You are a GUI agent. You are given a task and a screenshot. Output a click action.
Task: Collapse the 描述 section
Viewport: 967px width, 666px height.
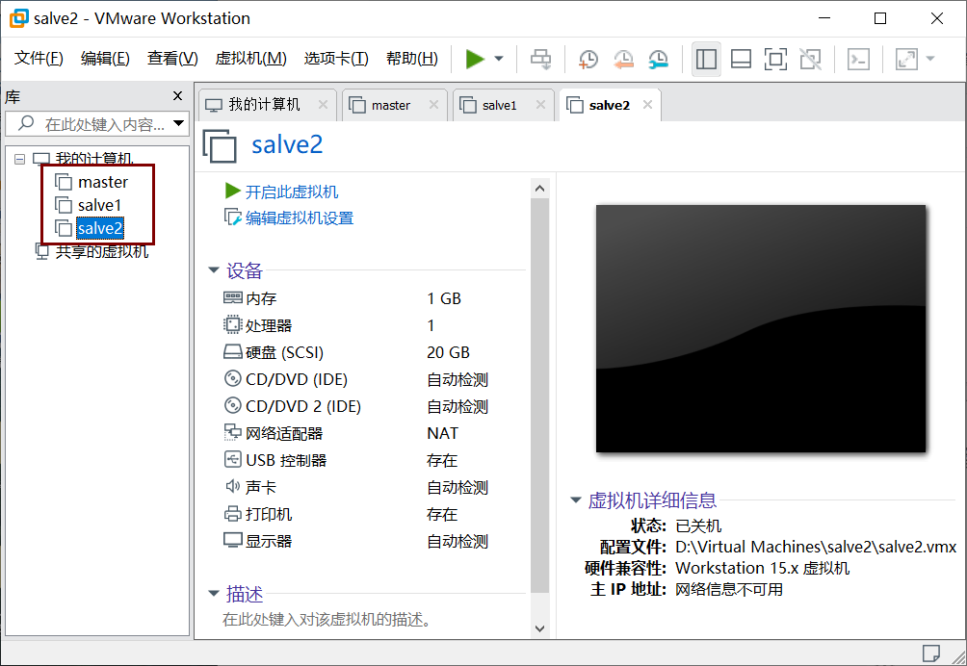pos(214,593)
